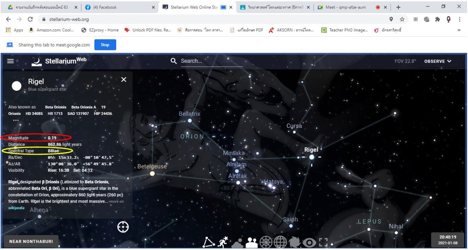This screenshot has width=468, height=250.
Task: Open Chrome three-dot menu
Action: tap(460, 19)
